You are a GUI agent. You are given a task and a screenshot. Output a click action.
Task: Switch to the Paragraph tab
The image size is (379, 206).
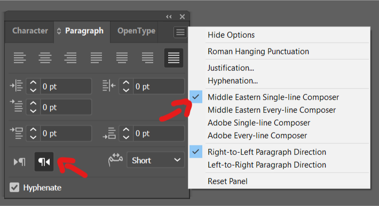[84, 31]
